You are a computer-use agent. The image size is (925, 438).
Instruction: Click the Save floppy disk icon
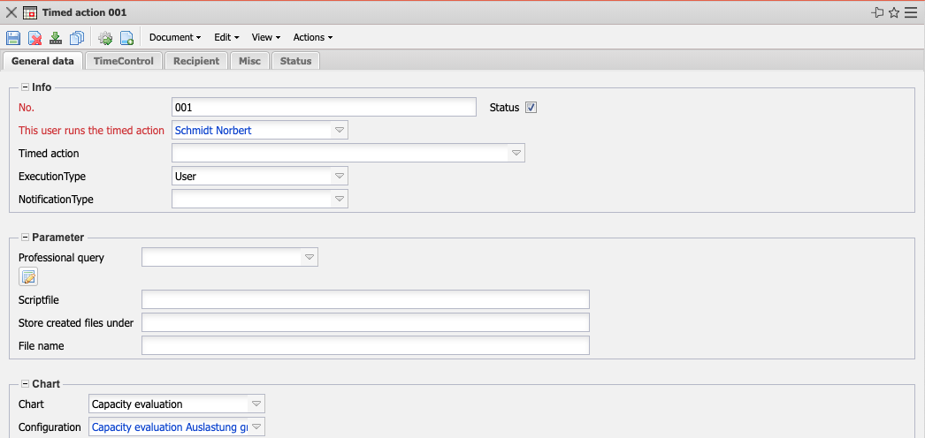coord(13,38)
